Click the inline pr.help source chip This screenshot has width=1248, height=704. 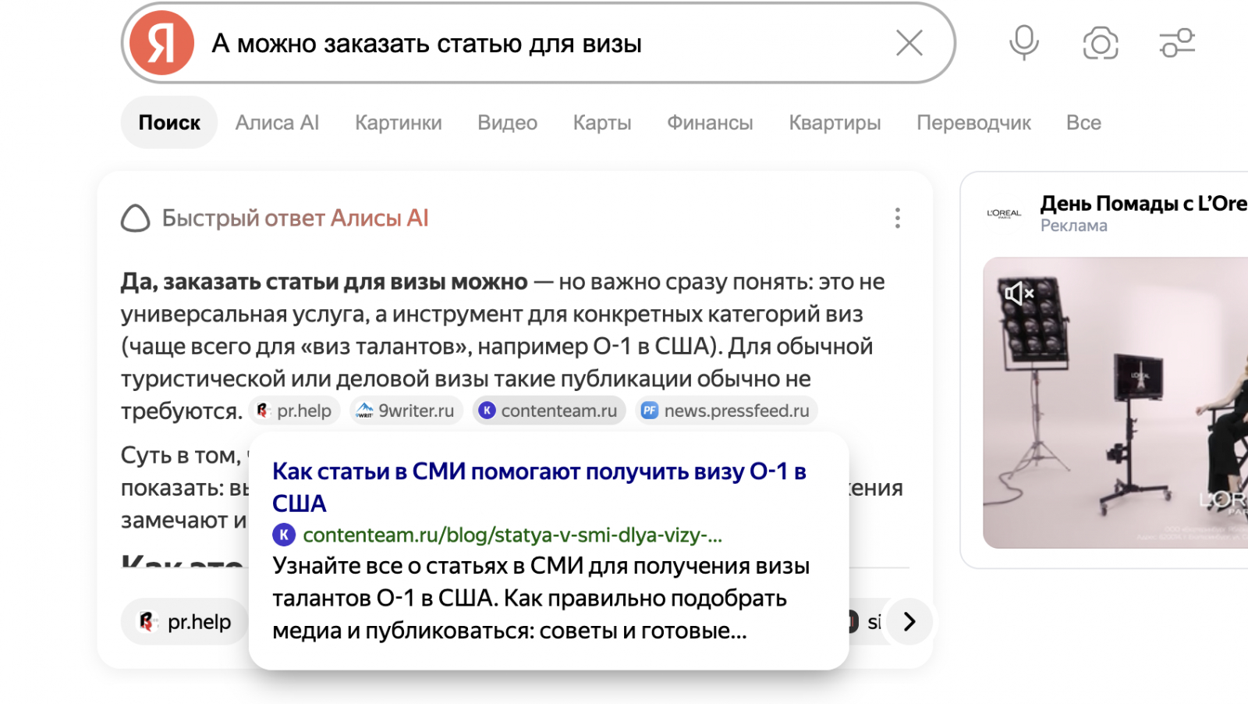[295, 411]
